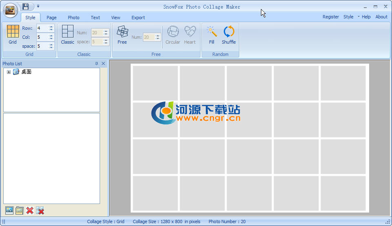Select the Circular collage style
Screen dimensions: 392x226
click(x=173, y=35)
